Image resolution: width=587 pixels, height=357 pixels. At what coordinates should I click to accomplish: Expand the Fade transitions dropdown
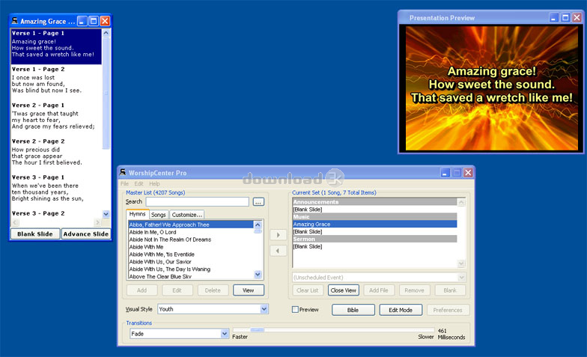coord(225,334)
